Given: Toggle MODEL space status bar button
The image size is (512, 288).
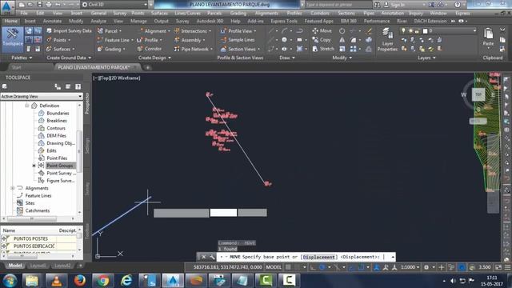Looking at the screenshot, I should 274,267.
